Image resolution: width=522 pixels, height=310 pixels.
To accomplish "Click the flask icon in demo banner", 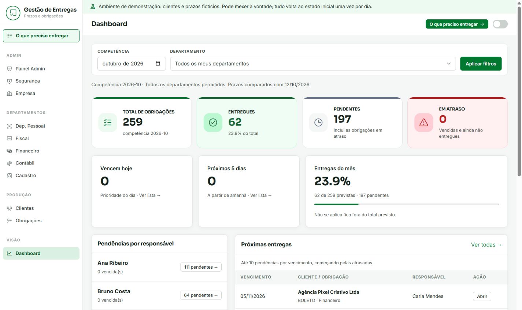I will (93, 7).
